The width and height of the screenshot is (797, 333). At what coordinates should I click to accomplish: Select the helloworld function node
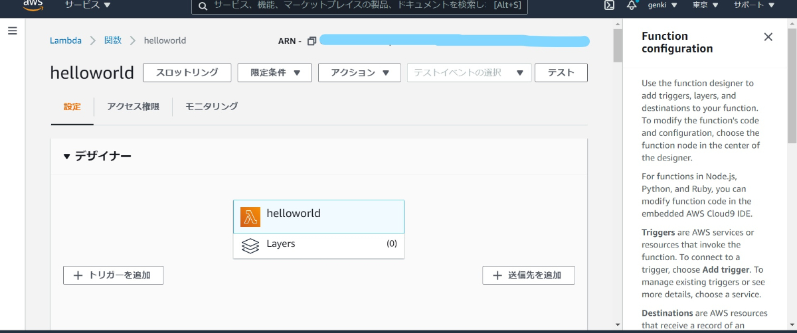[x=319, y=216]
